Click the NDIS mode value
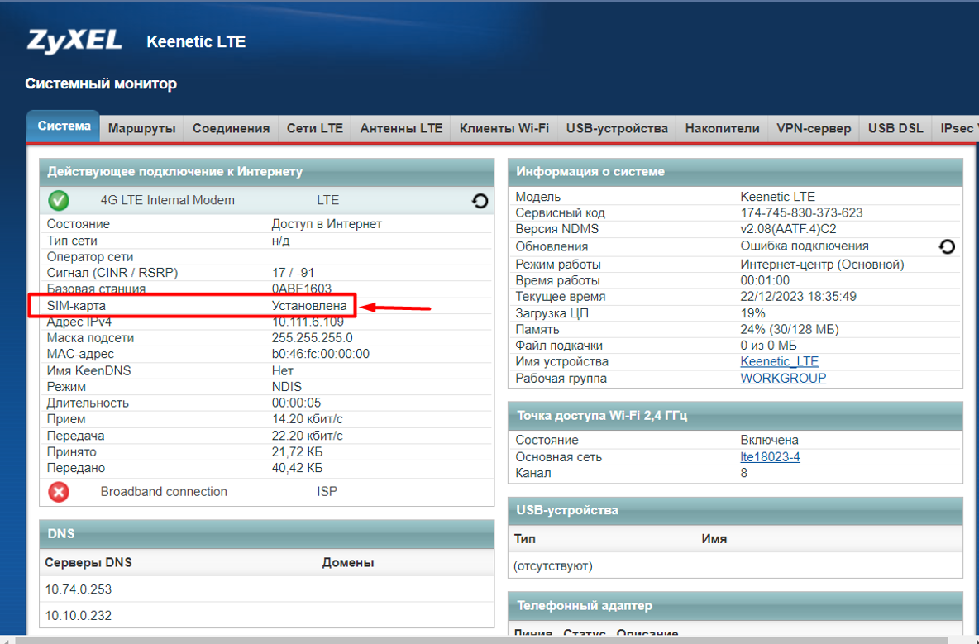The width and height of the screenshot is (979, 644). coord(287,387)
